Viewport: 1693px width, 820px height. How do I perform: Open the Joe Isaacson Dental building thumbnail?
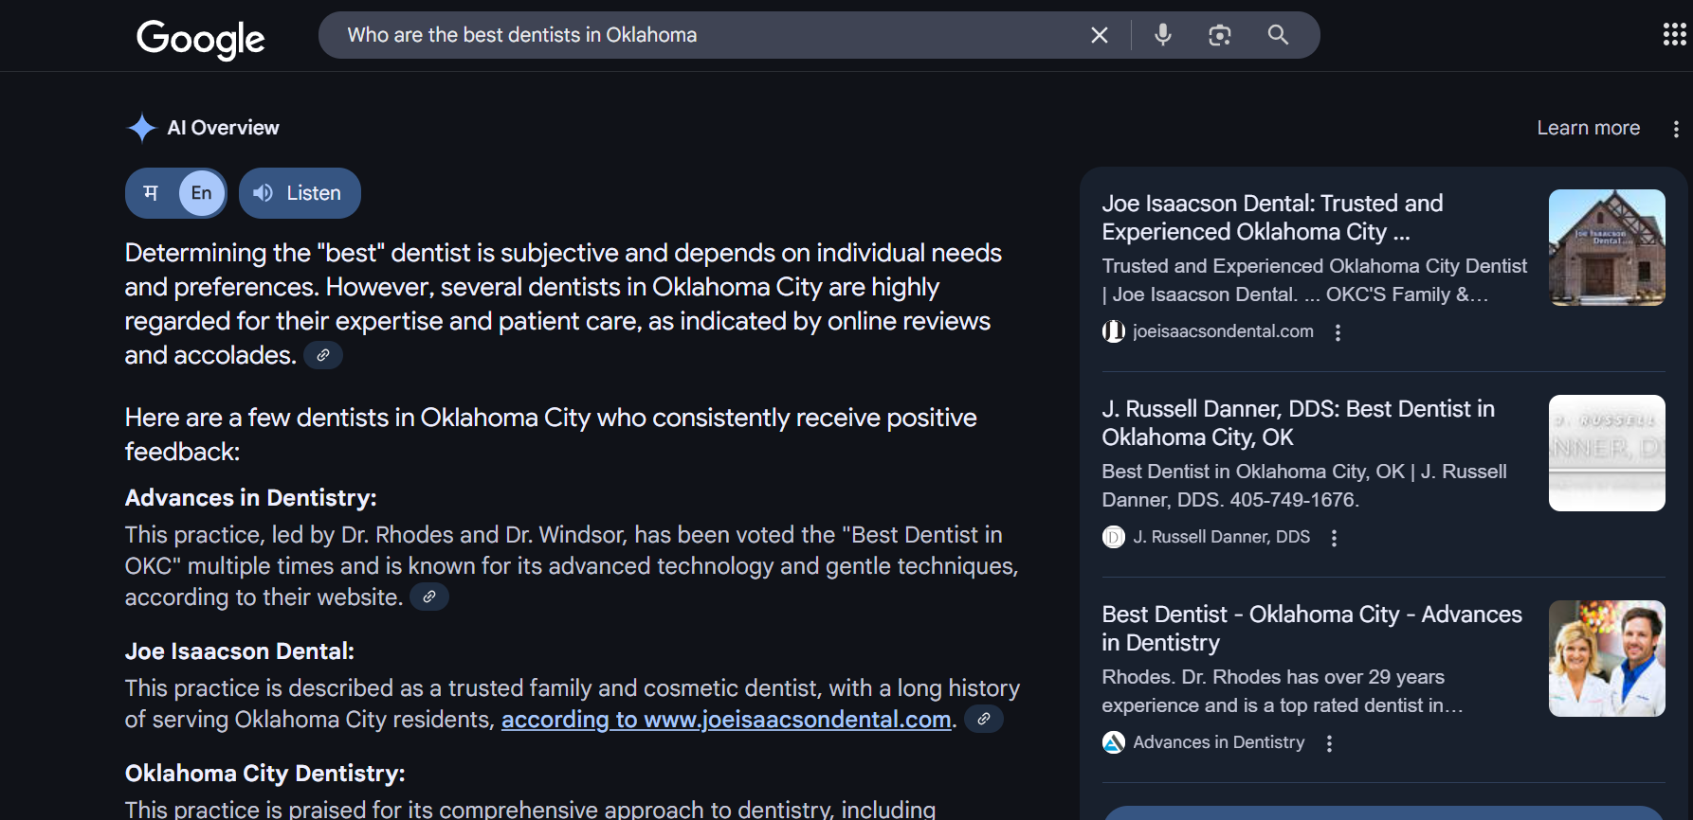click(1607, 247)
